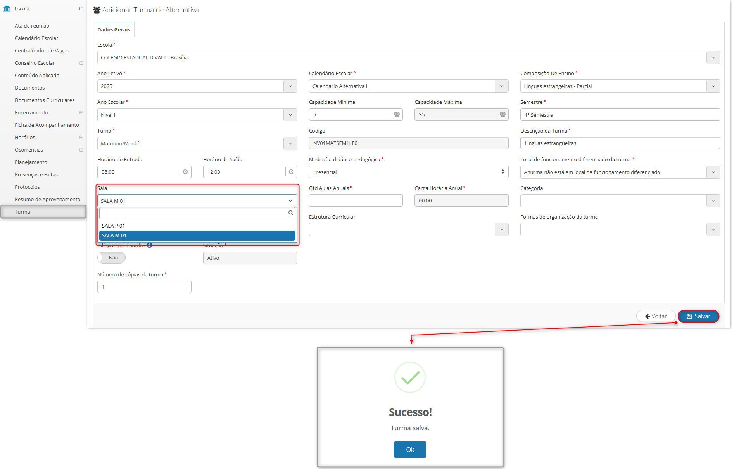Click the Descrição da Turma field
Viewport: 732px width, 469px height.
click(x=620, y=143)
